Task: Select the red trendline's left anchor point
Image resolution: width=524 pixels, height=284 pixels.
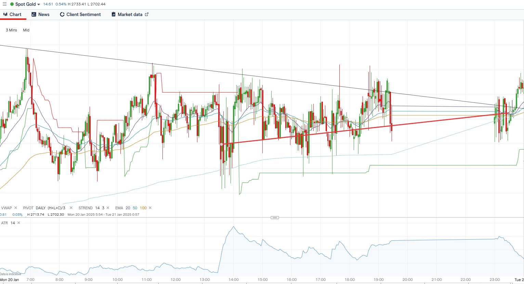Action: coord(222,144)
